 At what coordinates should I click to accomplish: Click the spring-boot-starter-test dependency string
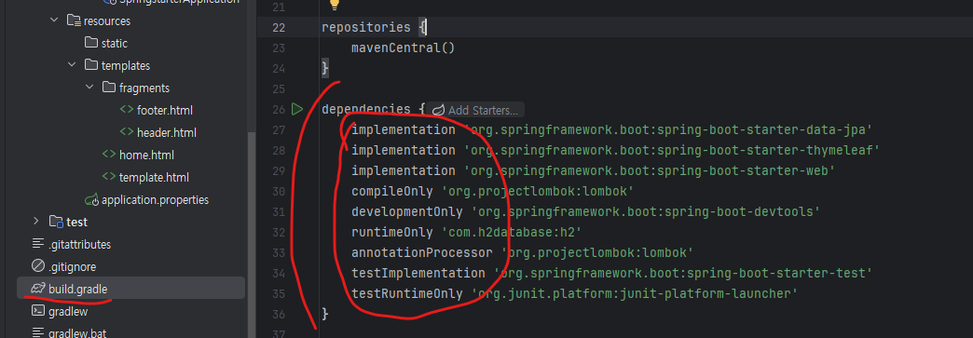[x=683, y=274]
